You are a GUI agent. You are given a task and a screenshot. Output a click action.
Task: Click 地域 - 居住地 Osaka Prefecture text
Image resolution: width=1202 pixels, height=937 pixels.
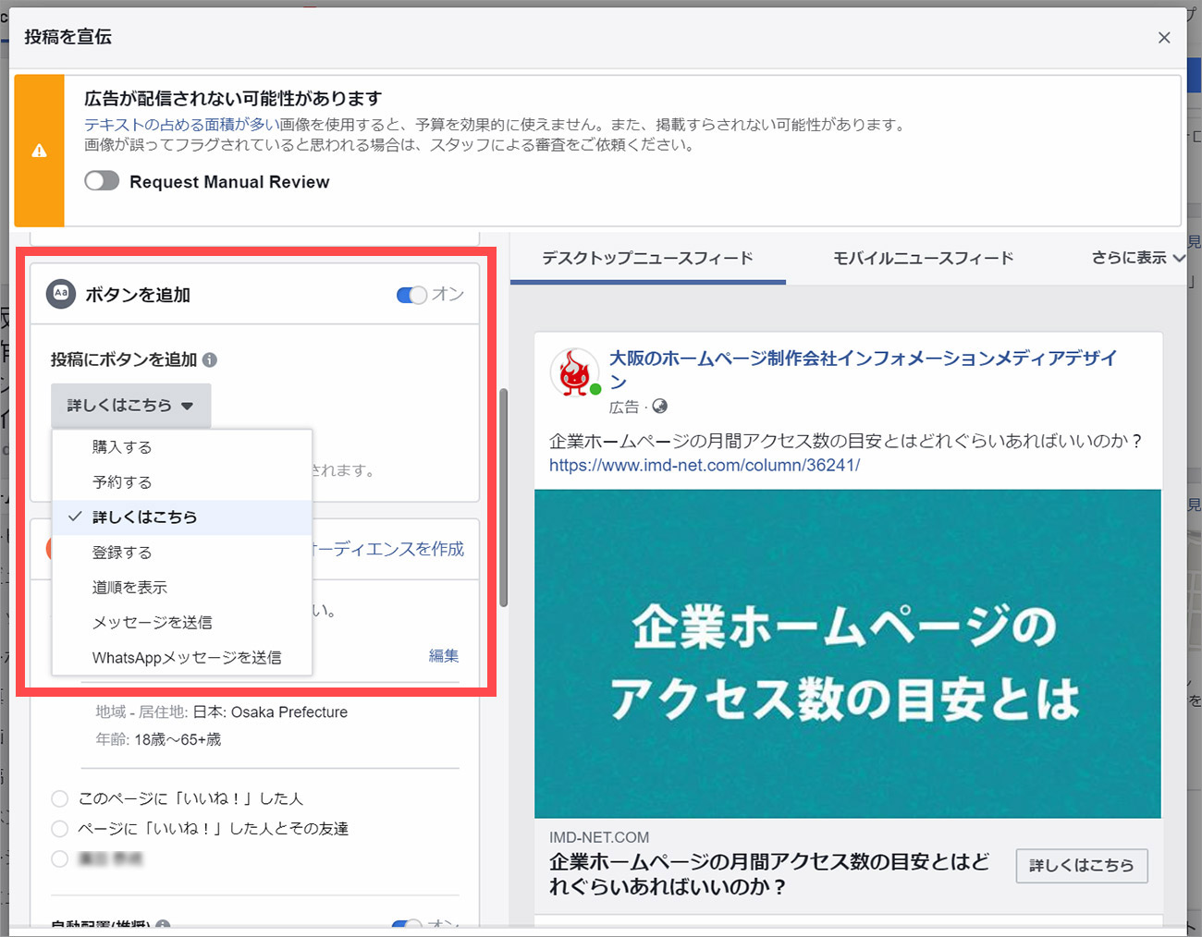222,712
